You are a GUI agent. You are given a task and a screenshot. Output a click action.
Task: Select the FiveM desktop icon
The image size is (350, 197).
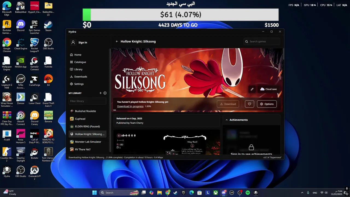(x=7, y=135)
